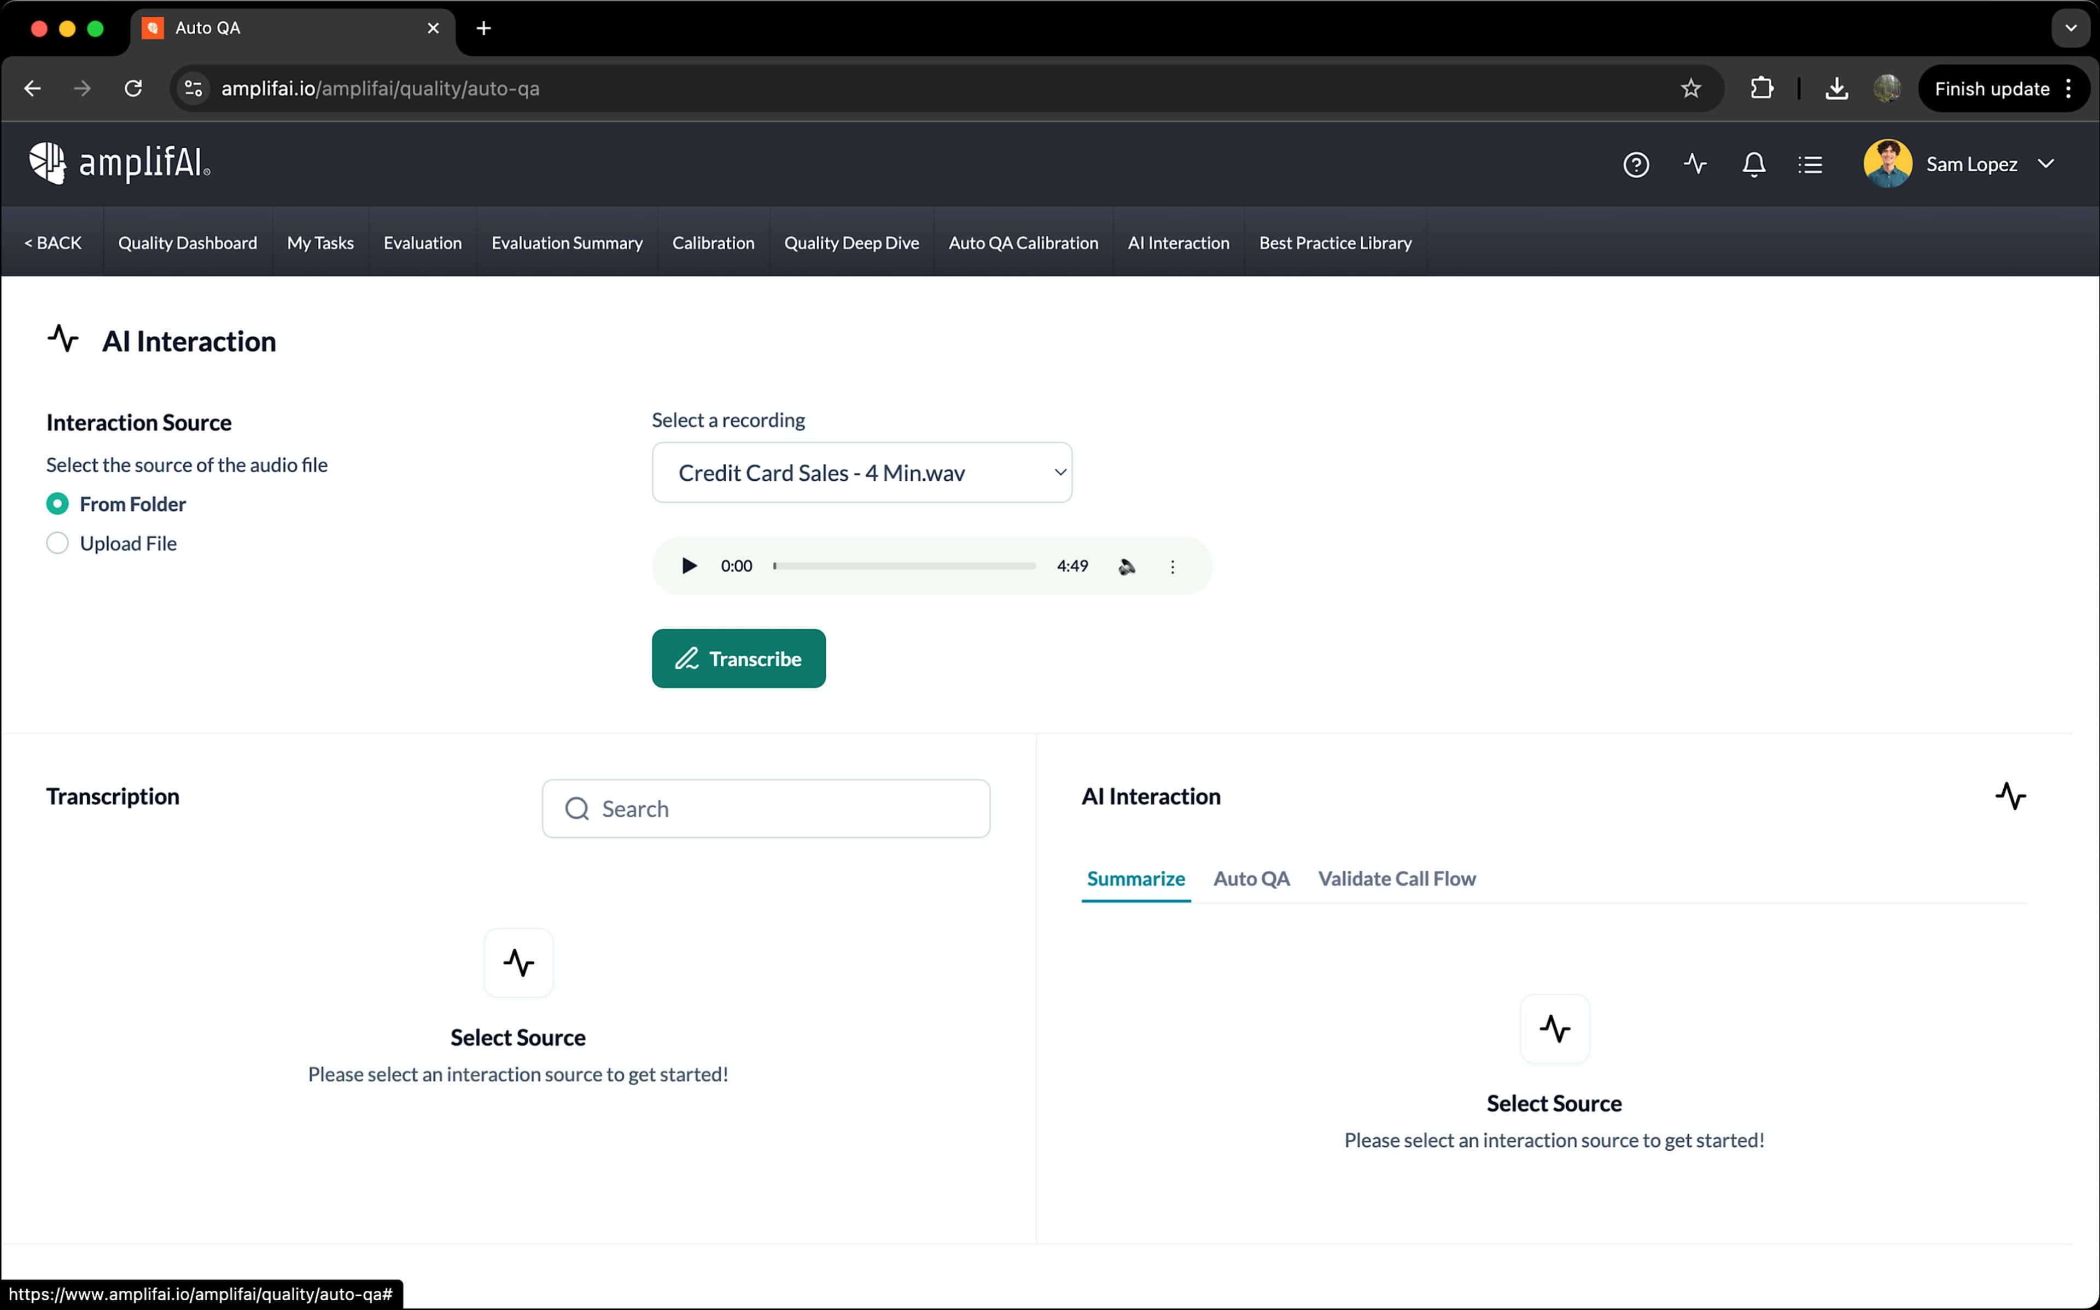Click the audio progress slider
The width and height of the screenshot is (2100, 1310).
coord(904,566)
